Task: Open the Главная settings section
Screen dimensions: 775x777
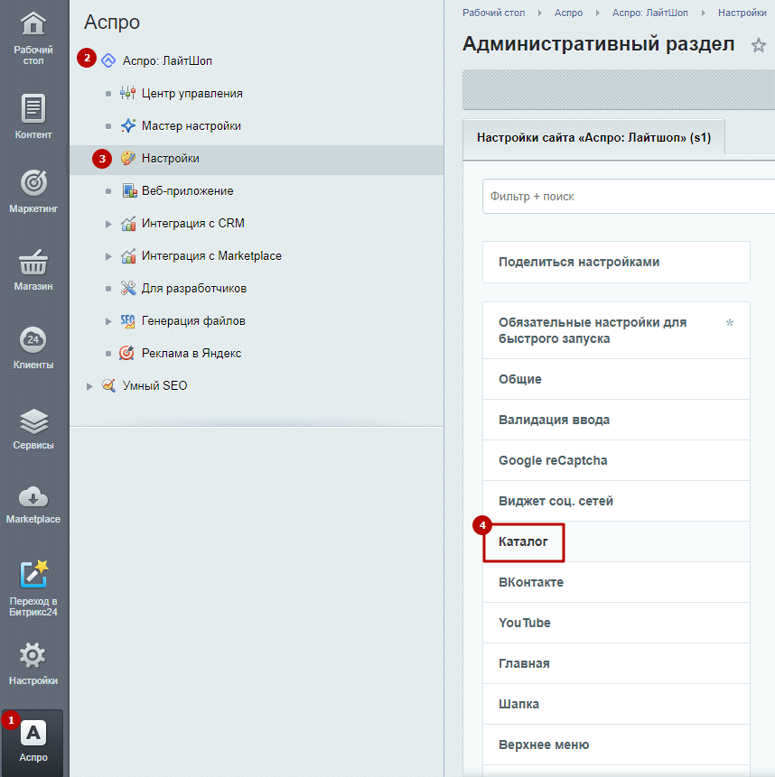Action: (x=616, y=663)
